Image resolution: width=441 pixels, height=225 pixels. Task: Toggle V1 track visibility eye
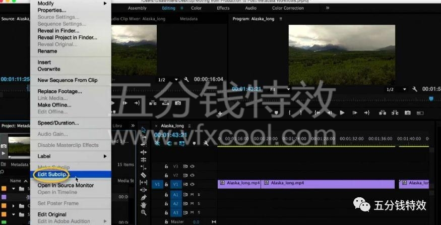tap(192, 184)
